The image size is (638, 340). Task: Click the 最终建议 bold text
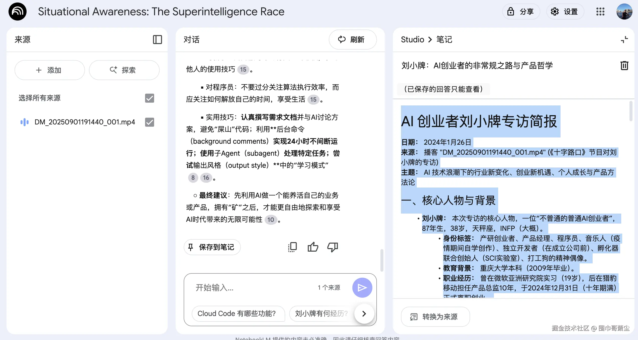[213, 195]
